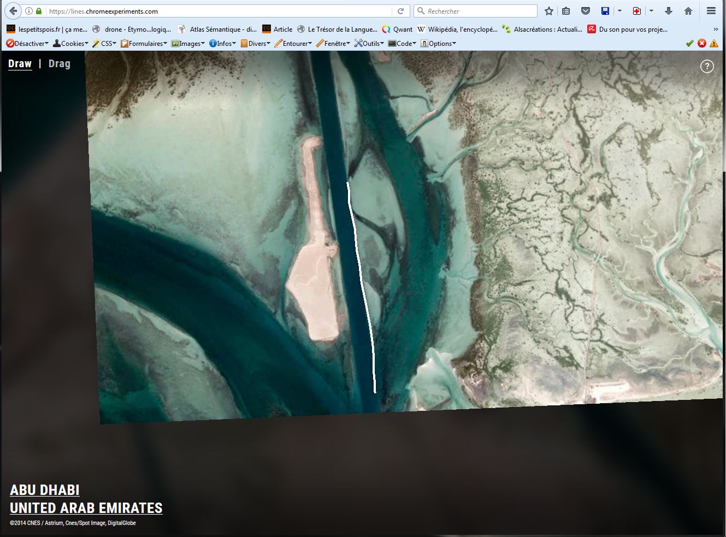The height and width of the screenshot is (537, 726).
Task: Switch to Draw mode
Action: tap(20, 63)
